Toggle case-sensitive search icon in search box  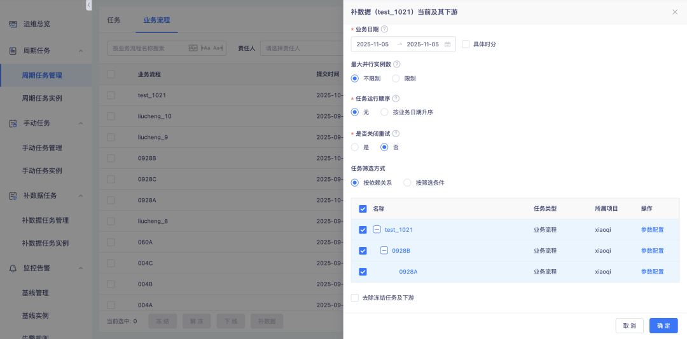pyautogui.click(x=193, y=48)
